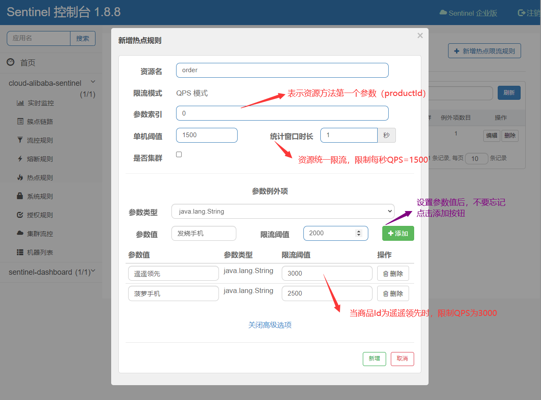Go to 授权规则 menu item
541x400 pixels.
pos(40,215)
